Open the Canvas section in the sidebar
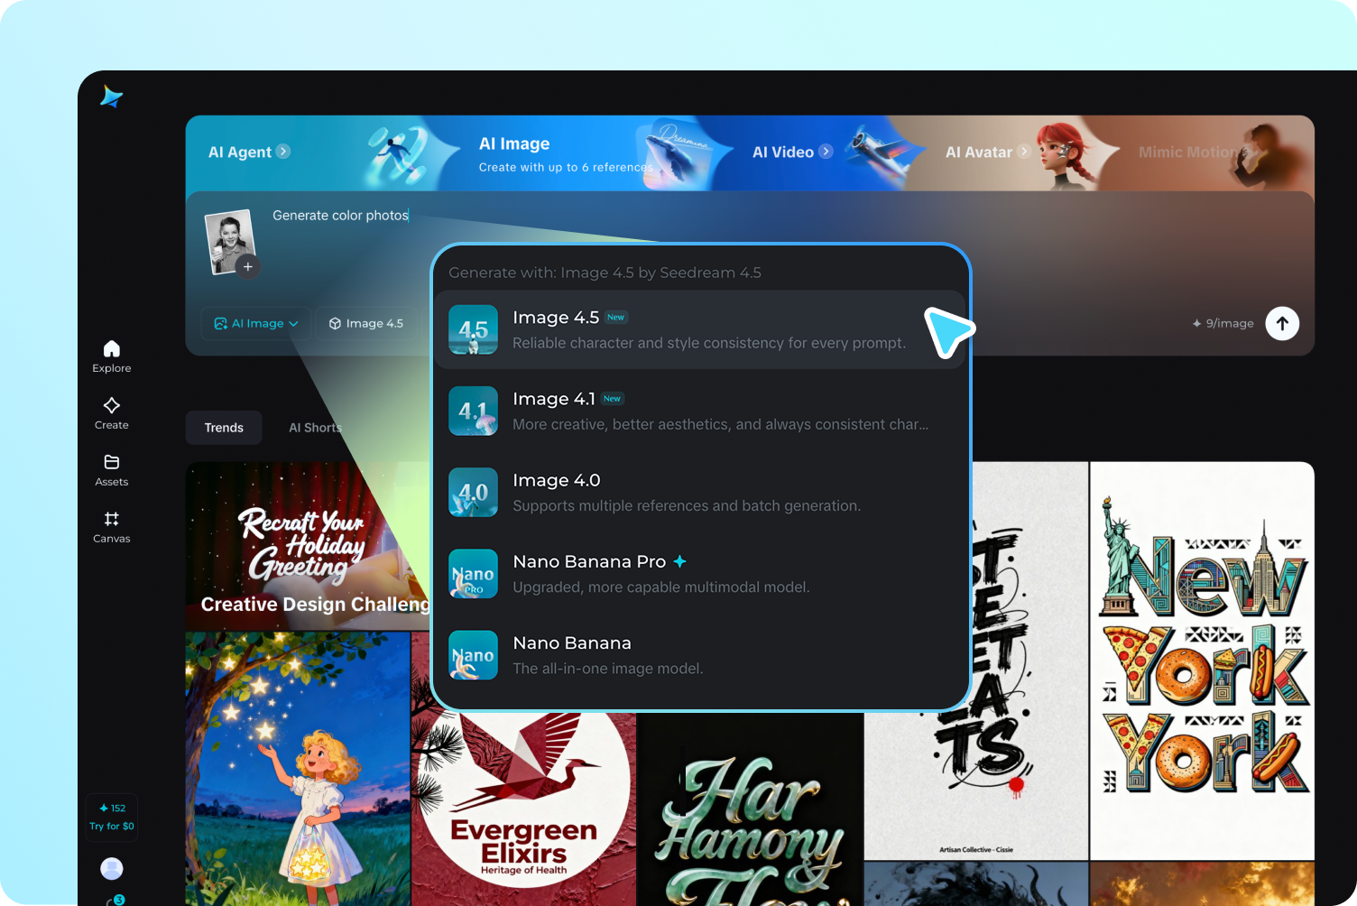Screen dimensions: 1357x906 [112, 527]
